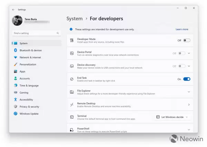207x147 pixels.
Task: Click the Taras Buria account name
Action: pyautogui.click(x=31, y=19)
